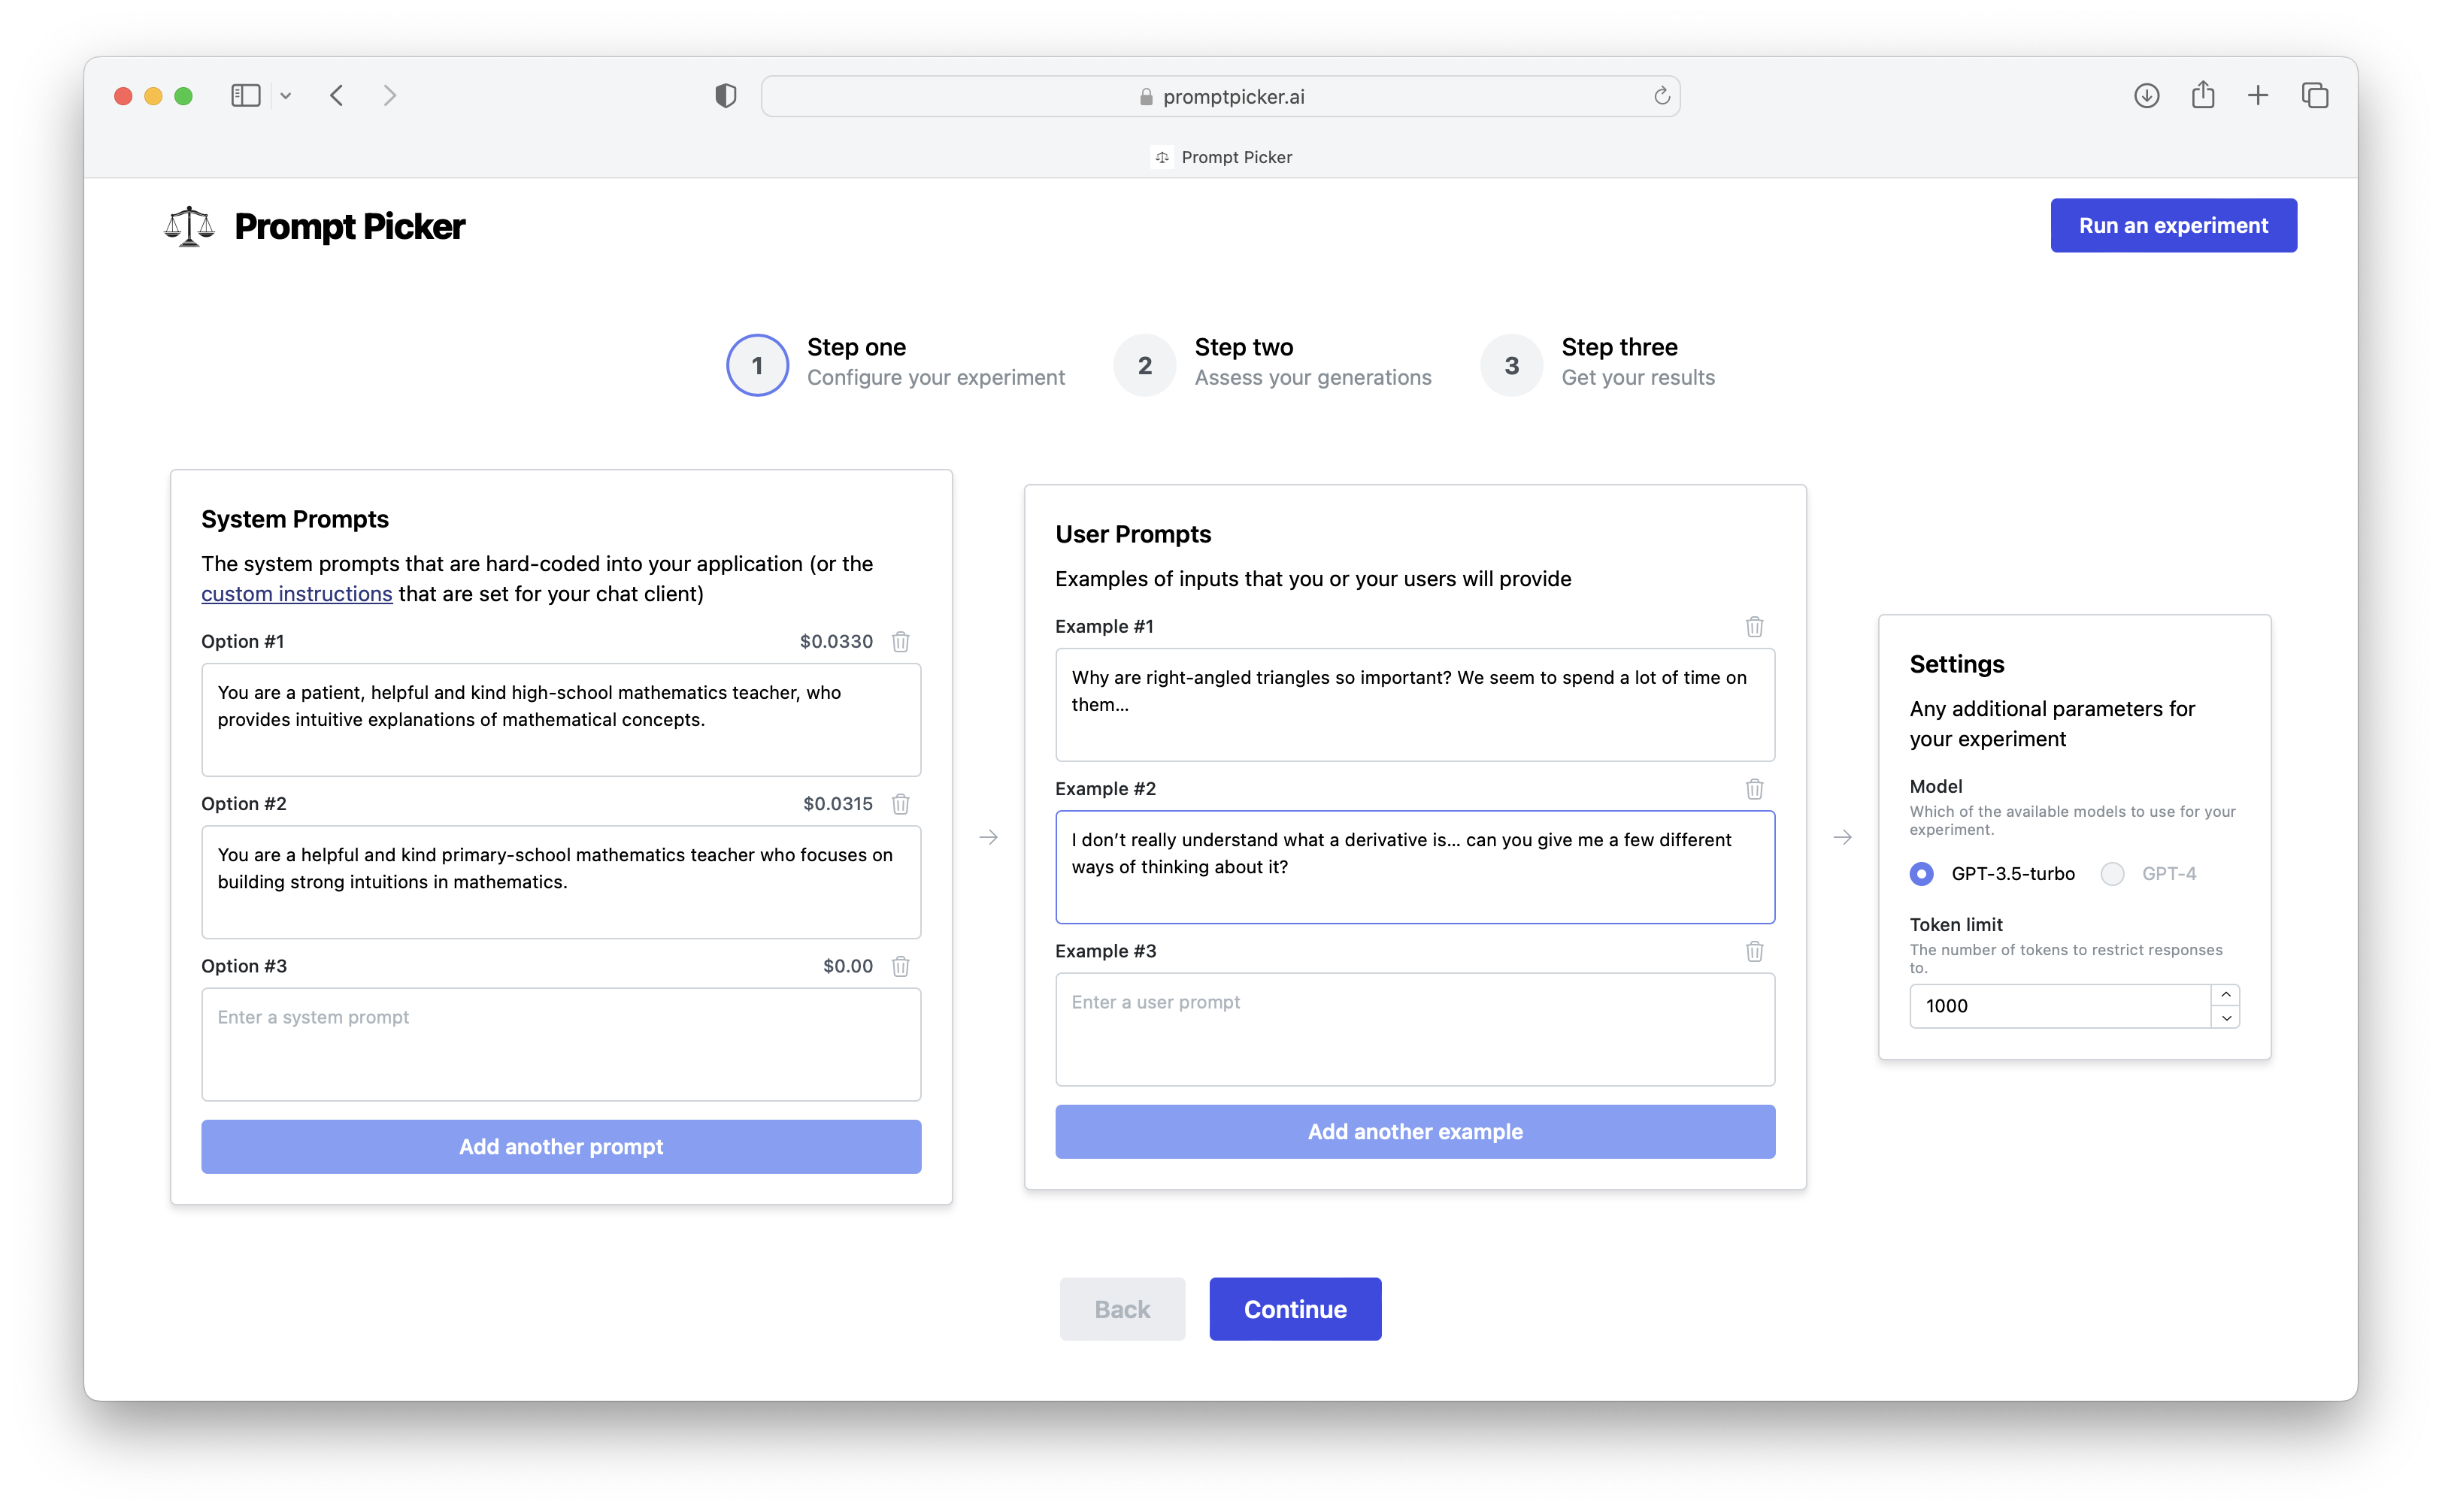
Task: Decrease token limit with down stepper arrow
Action: coord(2225,1018)
